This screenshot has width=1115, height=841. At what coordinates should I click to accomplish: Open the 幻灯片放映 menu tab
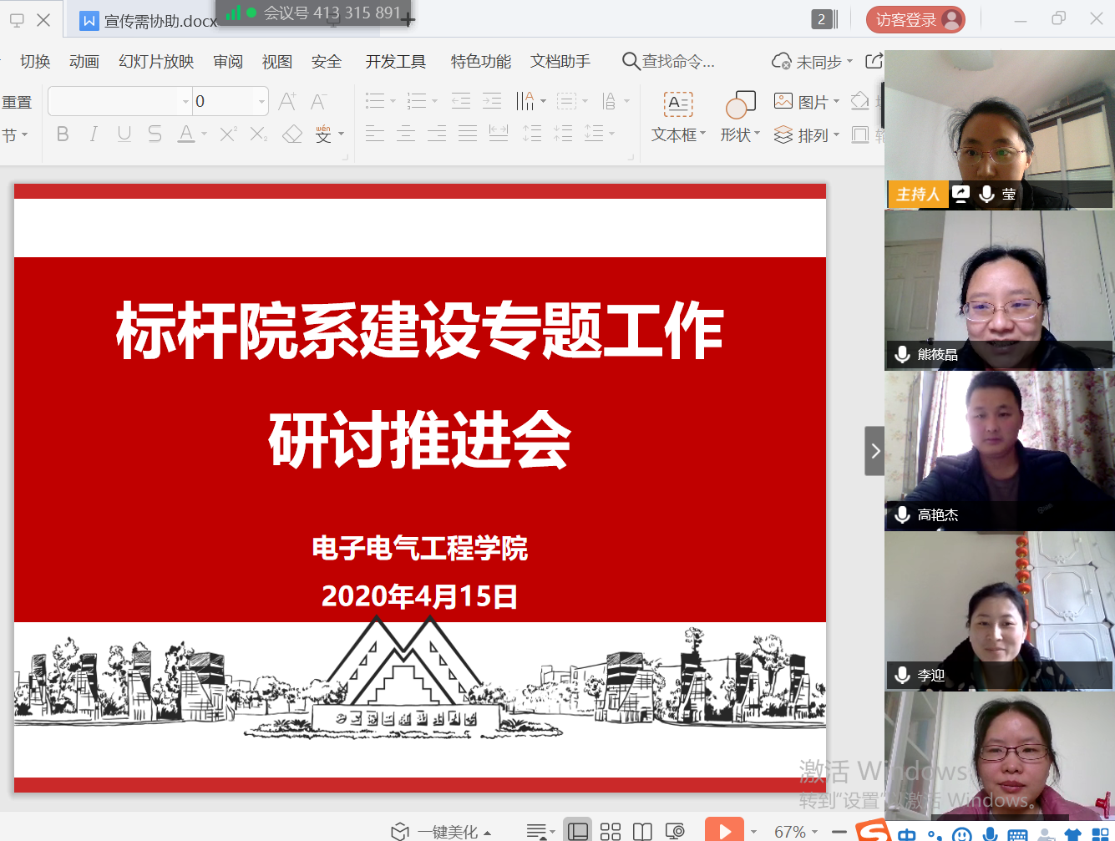(155, 61)
